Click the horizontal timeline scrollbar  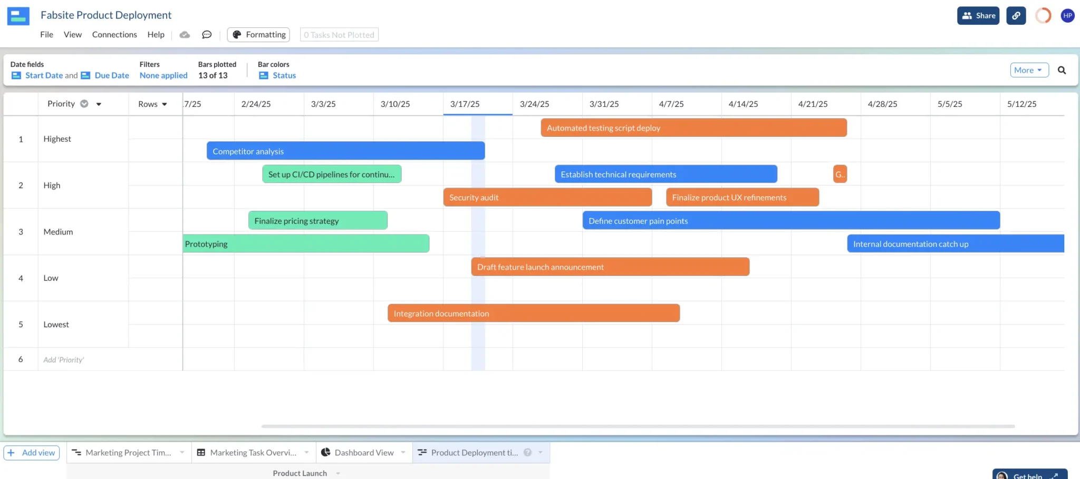click(638, 426)
